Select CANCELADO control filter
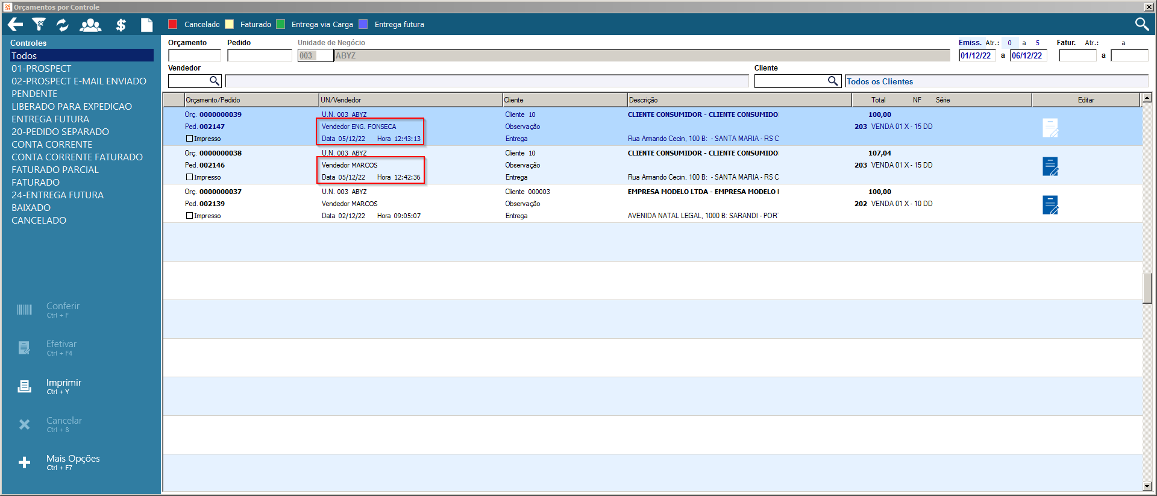 click(39, 221)
